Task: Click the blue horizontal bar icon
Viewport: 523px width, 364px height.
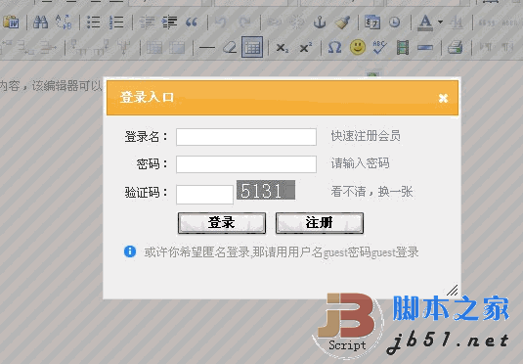Action: [x=425, y=48]
